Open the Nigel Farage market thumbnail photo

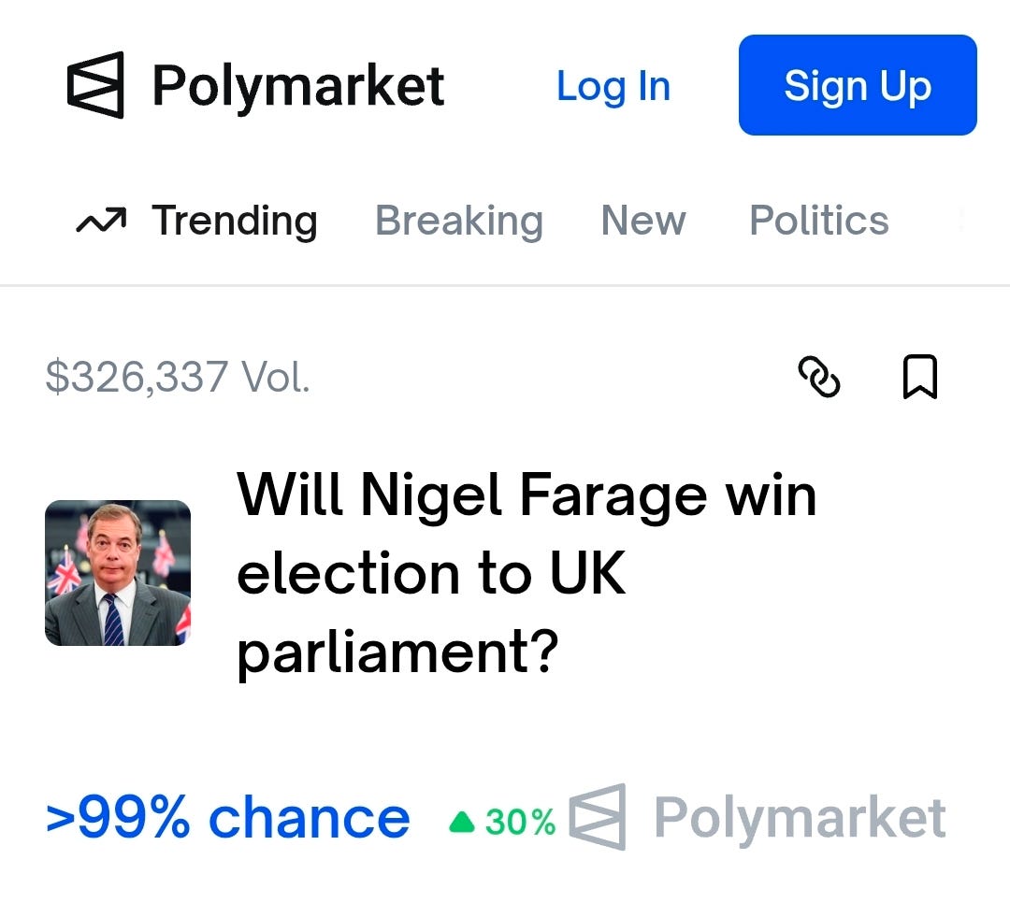119,572
